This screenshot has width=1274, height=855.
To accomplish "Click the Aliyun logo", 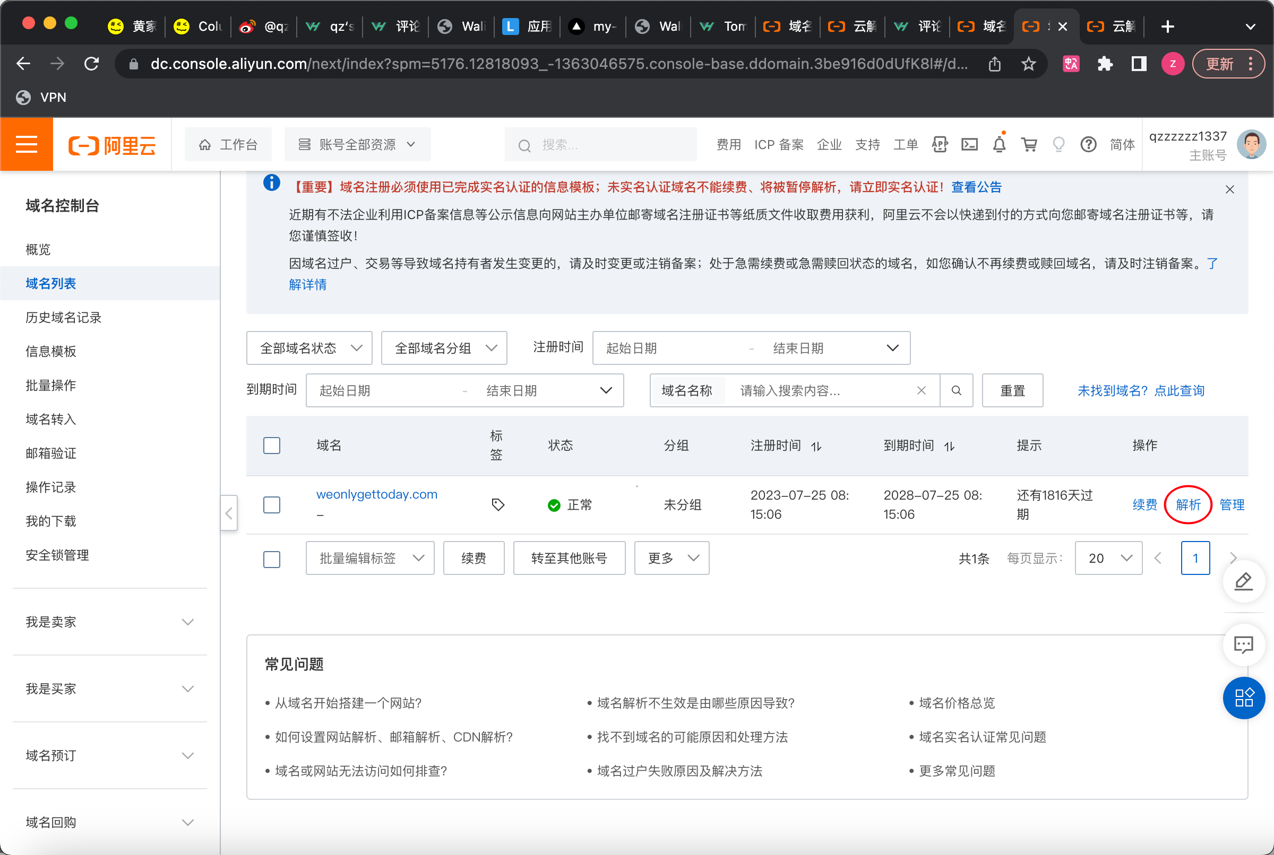I will (x=112, y=145).
